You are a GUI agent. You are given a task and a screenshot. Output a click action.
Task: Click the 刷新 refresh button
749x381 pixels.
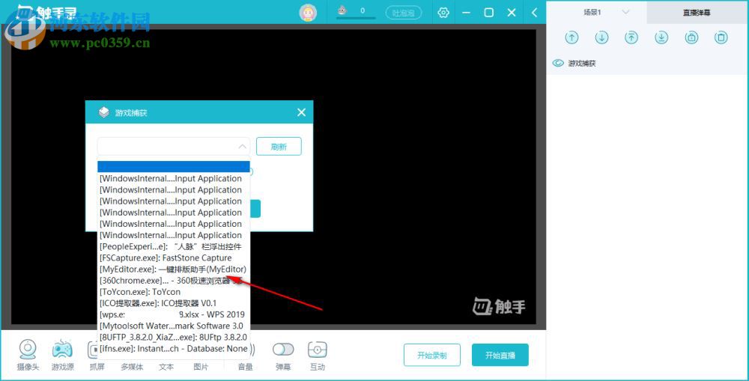279,147
